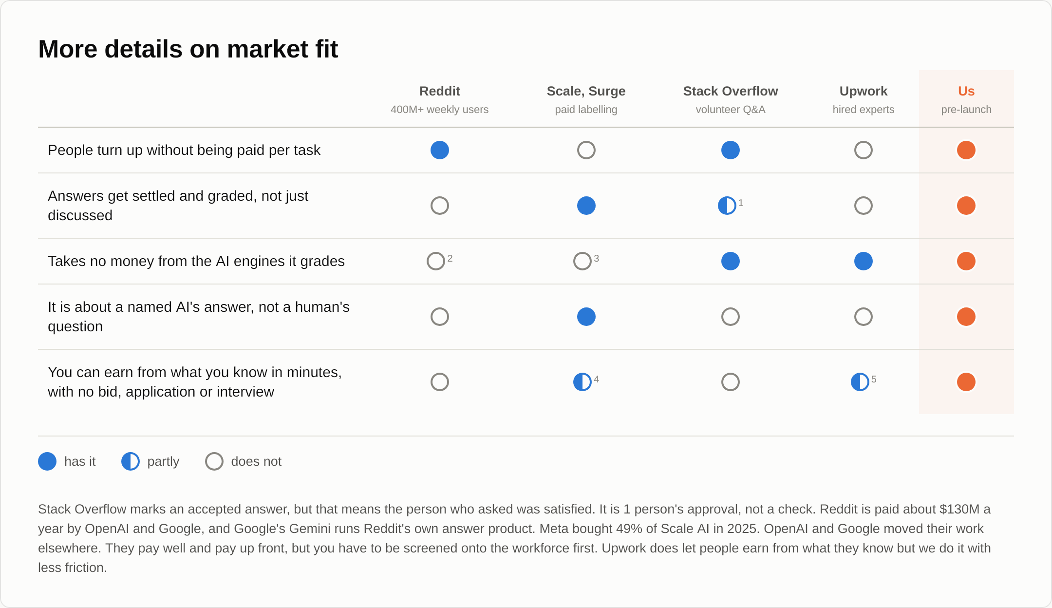Click Reddit's filled dot for unpaid turnout
The width and height of the screenshot is (1052, 608).
439,150
